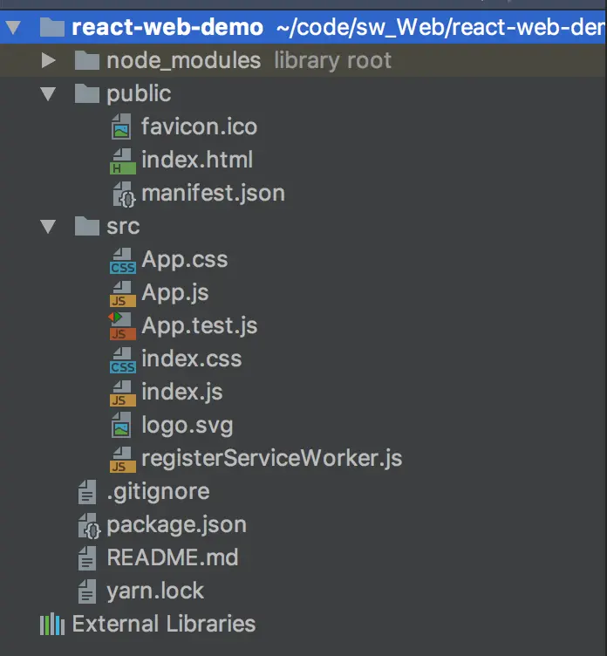Open package.json in project root
Image resolution: width=607 pixels, height=656 pixels.
tap(176, 525)
